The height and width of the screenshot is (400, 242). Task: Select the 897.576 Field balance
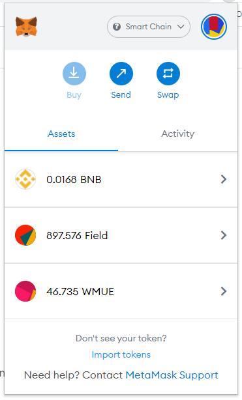pyautogui.click(x=77, y=235)
